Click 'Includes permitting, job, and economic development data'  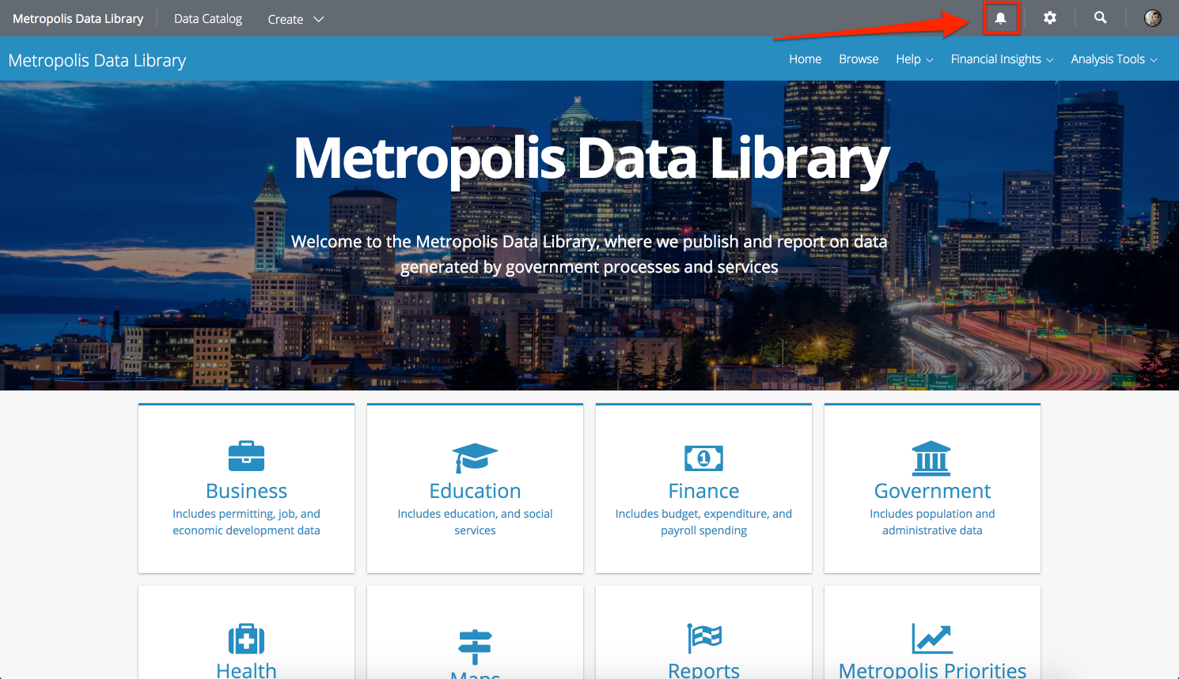click(246, 522)
